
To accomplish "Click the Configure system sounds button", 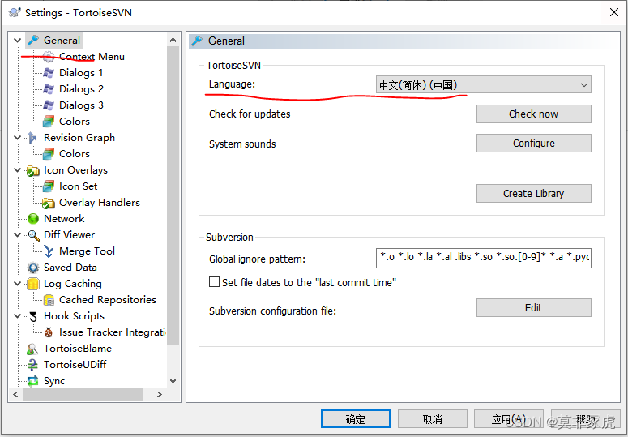I will click(533, 143).
